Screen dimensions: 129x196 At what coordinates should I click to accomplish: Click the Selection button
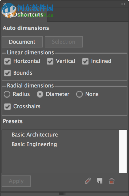pos(64,42)
